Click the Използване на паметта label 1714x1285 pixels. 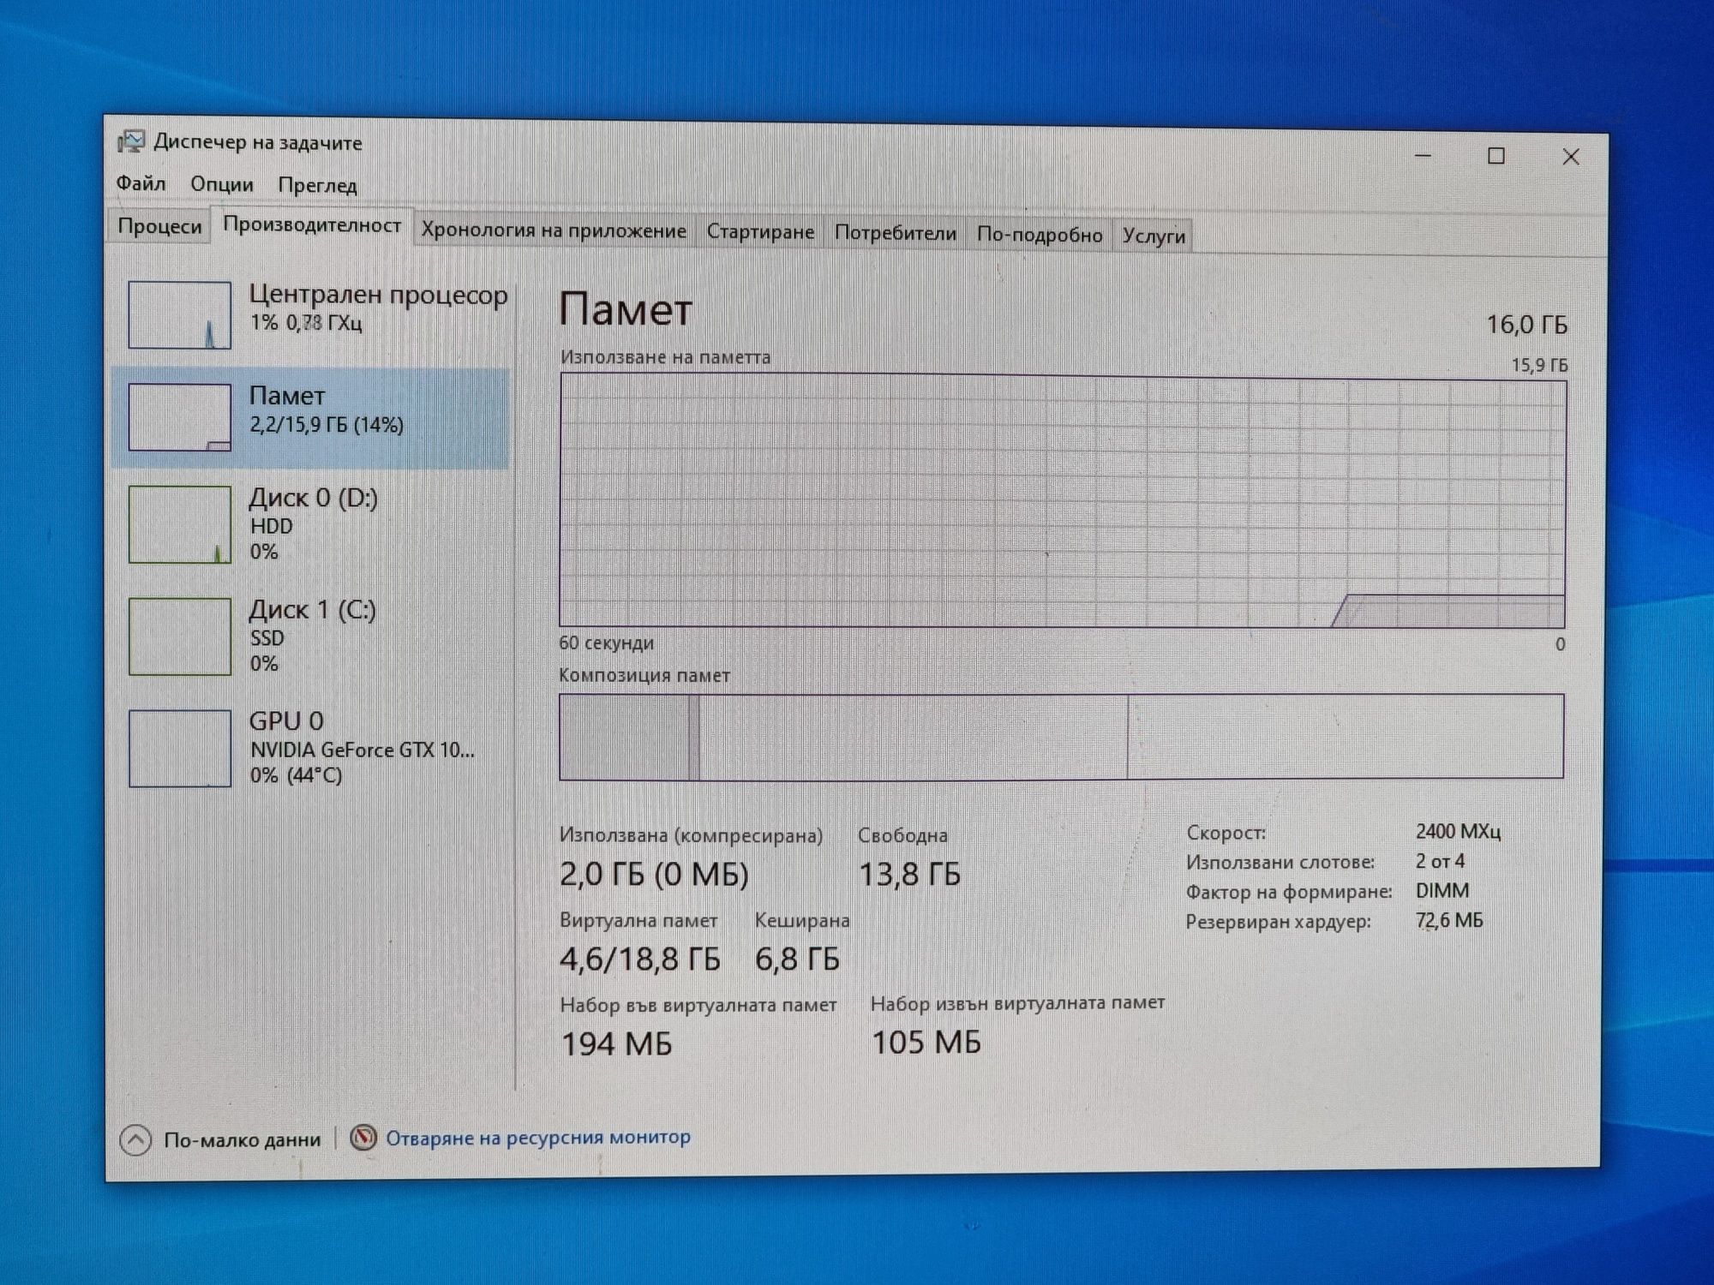coord(665,357)
